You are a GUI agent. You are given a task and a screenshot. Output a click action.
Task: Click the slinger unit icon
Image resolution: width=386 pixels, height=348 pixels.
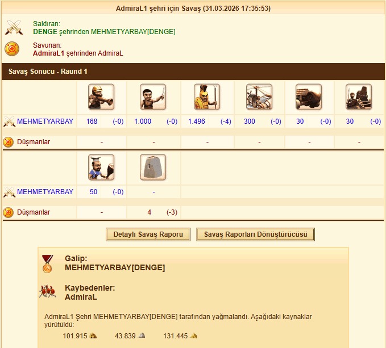click(x=101, y=97)
